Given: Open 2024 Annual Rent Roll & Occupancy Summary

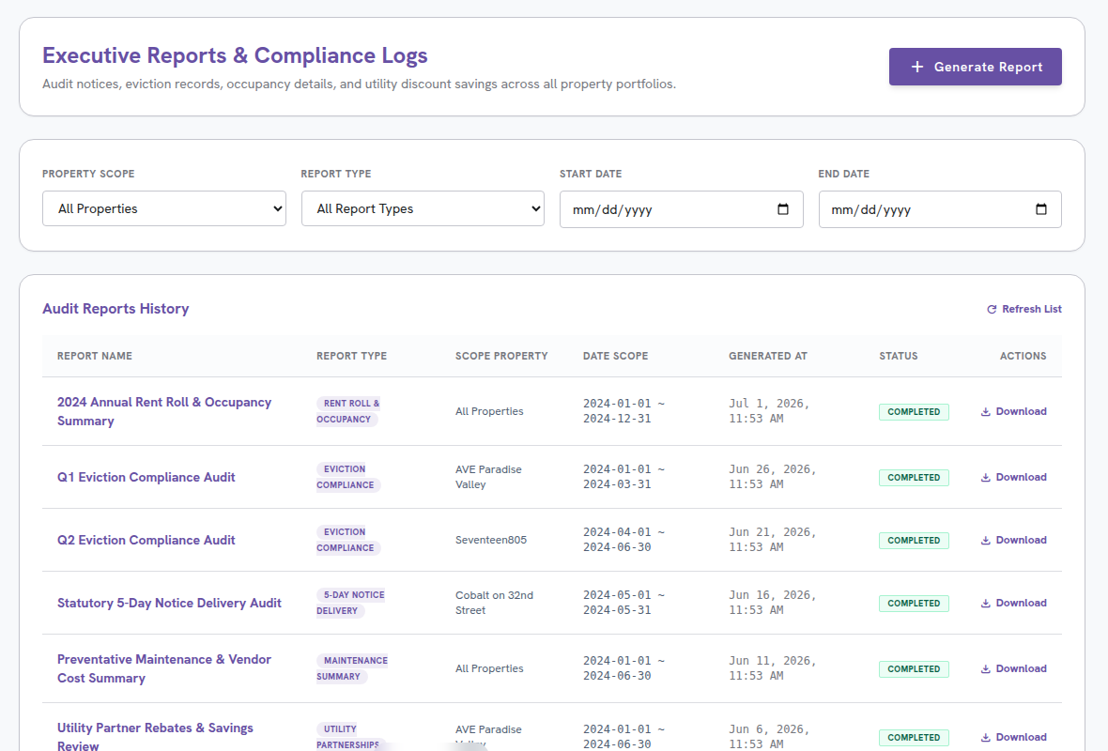Looking at the screenshot, I should (x=164, y=411).
